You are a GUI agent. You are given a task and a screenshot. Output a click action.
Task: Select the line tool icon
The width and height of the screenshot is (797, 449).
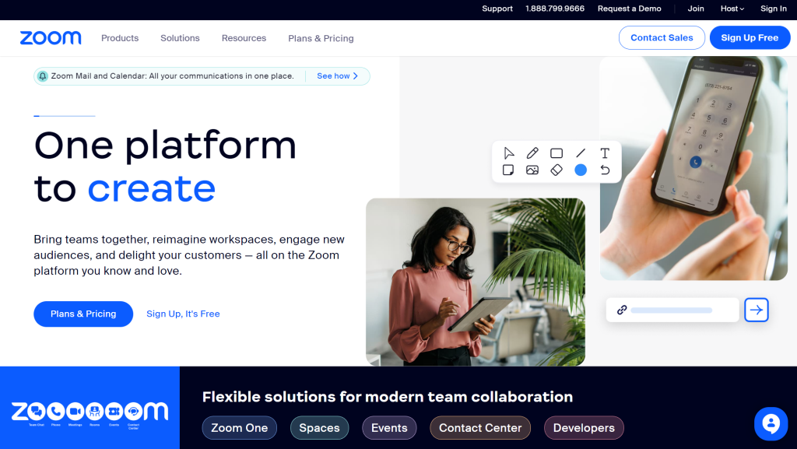(581, 153)
